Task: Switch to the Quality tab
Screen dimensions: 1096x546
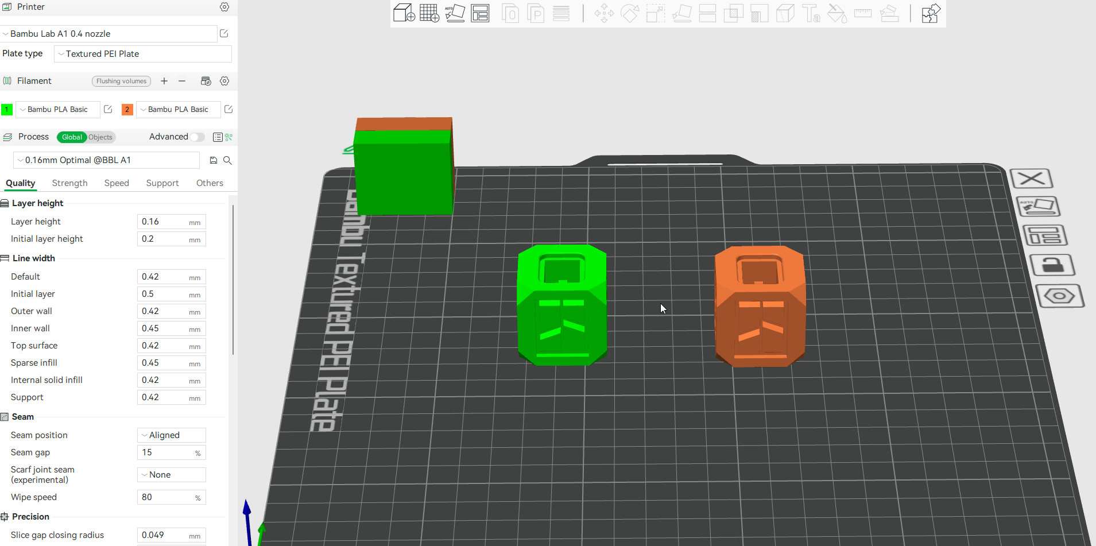Action: coord(21,183)
